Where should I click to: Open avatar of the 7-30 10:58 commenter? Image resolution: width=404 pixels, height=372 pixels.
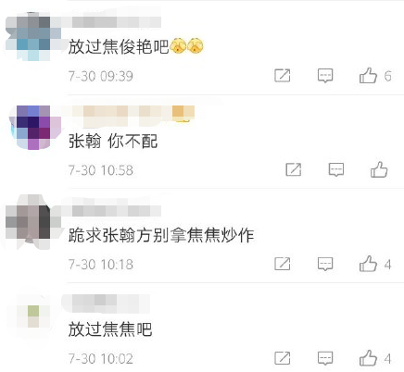(x=34, y=127)
